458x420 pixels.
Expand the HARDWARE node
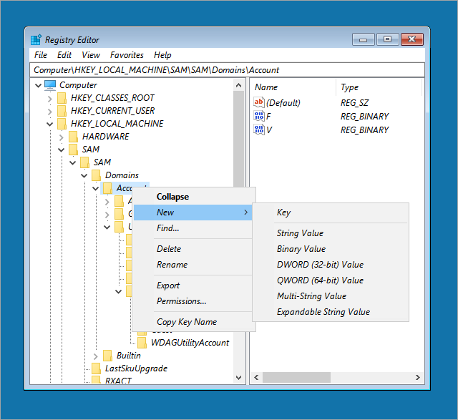tap(61, 137)
